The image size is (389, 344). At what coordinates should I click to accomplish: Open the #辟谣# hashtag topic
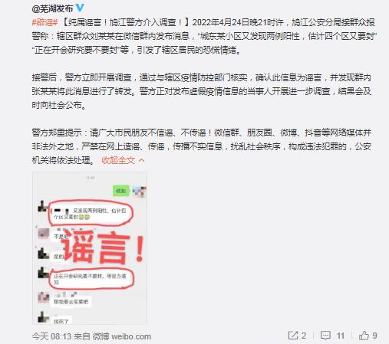45,22
